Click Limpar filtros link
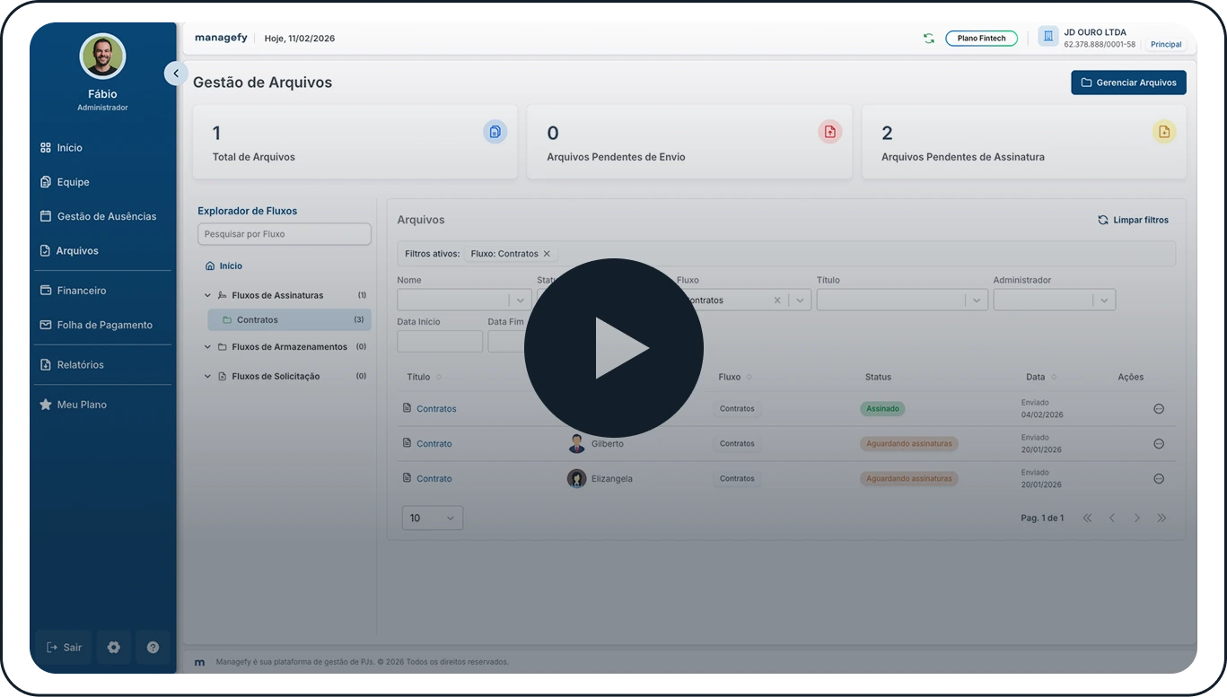 click(1133, 220)
